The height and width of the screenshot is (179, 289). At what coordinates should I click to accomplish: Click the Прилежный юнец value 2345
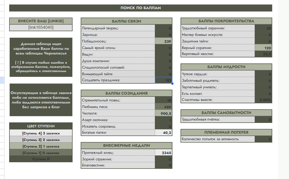click(x=163, y=153)
